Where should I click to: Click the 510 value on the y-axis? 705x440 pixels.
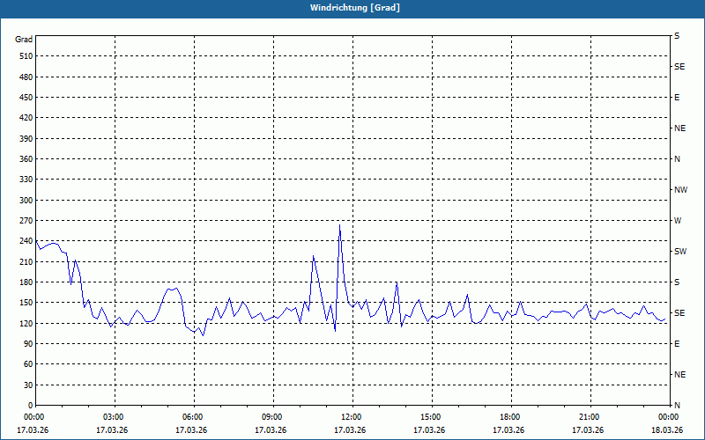[x=24, y=56]
